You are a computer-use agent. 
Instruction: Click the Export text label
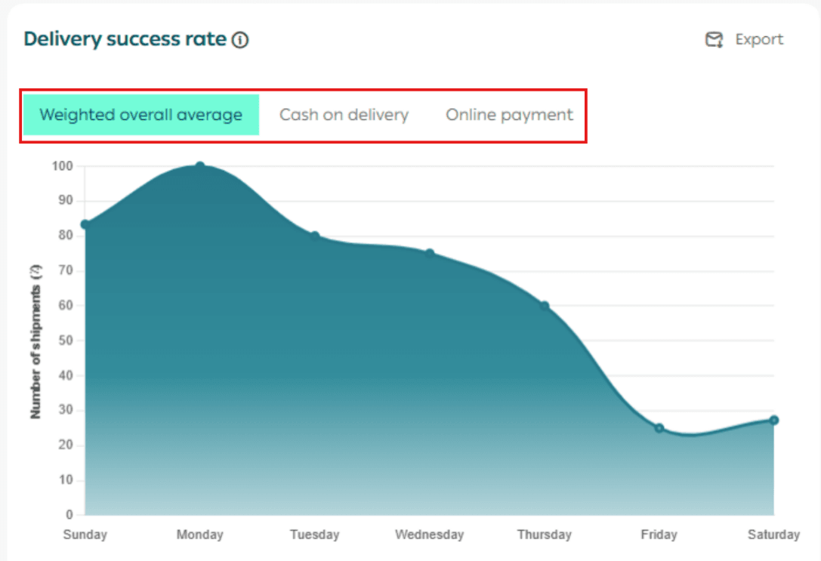coord(759,40)
